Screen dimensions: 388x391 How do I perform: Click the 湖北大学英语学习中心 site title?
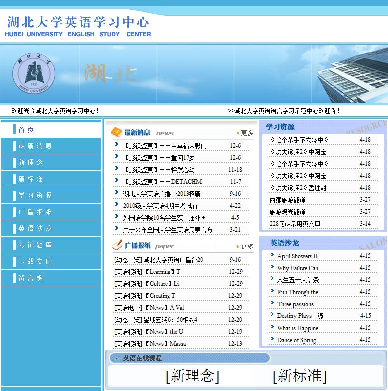[78, 22]
